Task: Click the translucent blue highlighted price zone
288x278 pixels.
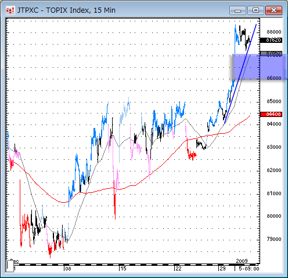Action: click(x=260, y=67)
